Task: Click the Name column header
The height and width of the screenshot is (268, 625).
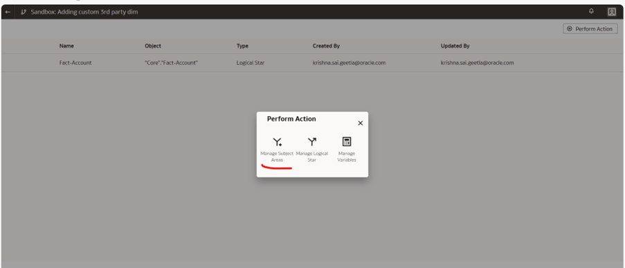Action: pyautogui.click(x=66, y=46)
